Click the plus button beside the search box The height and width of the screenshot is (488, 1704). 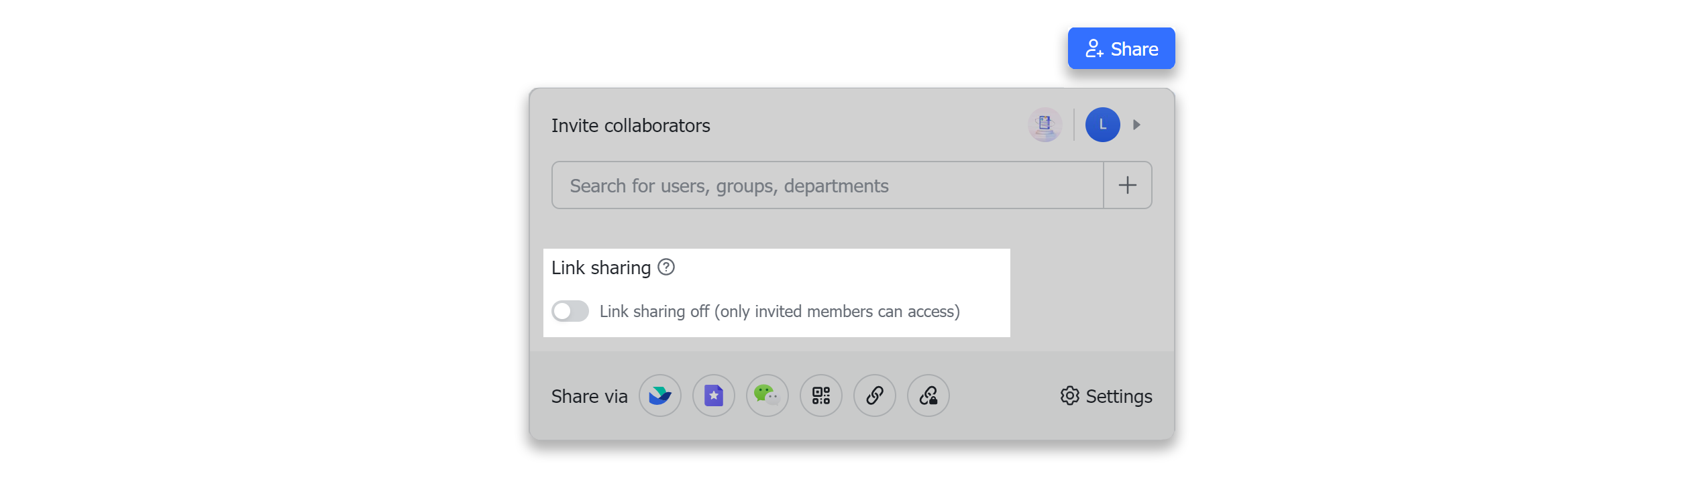click(1128, 185)
